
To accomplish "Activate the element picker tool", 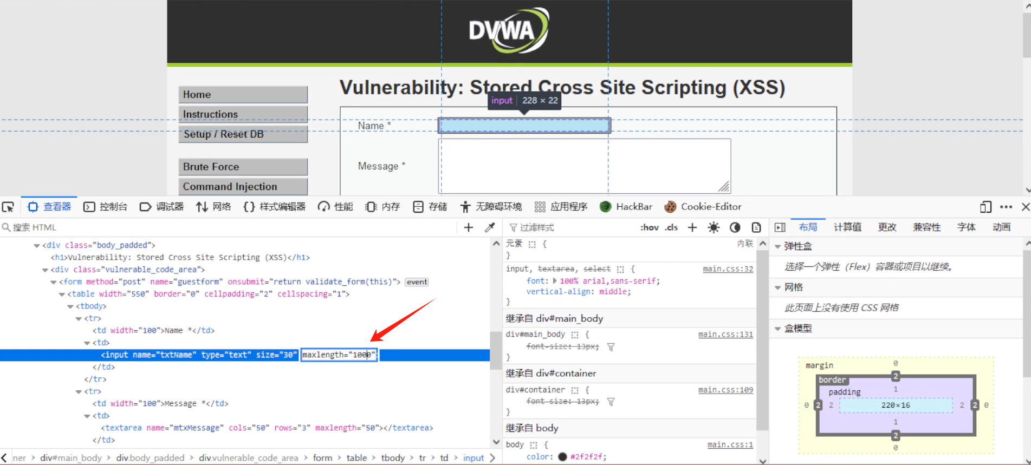I will pos(8,207).
